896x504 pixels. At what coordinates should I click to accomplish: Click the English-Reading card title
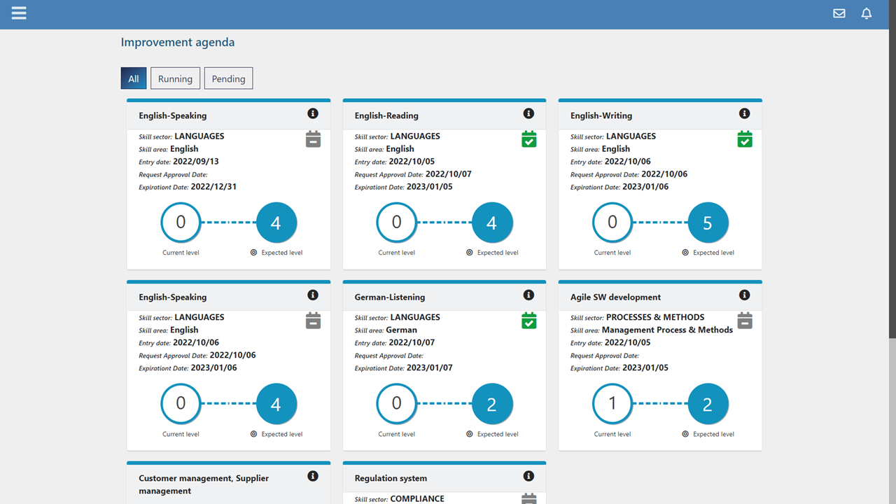386,115
